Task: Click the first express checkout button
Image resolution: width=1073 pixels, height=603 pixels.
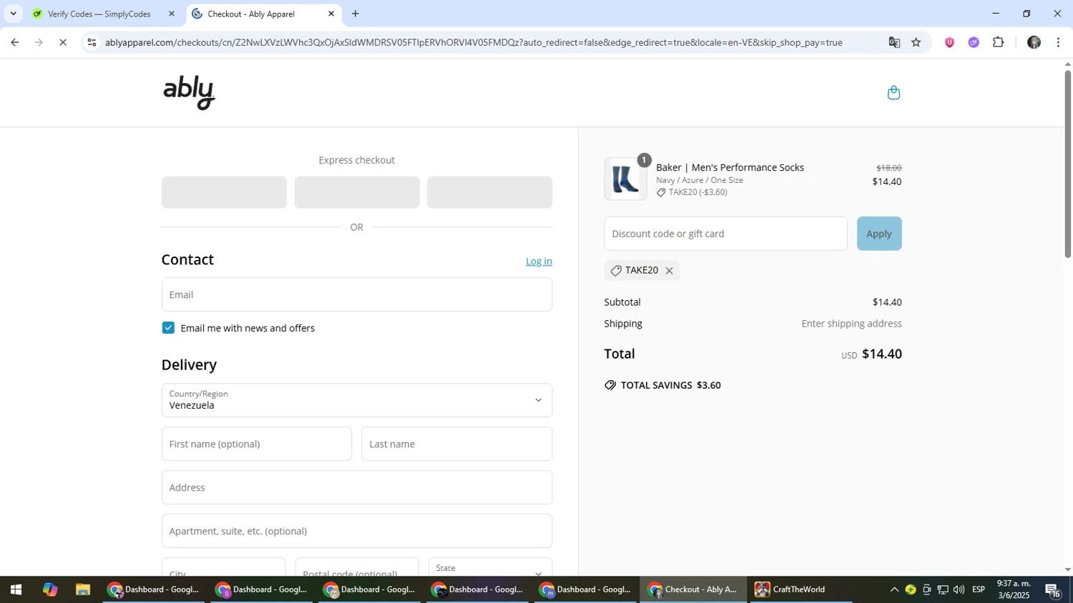Action: coord(224,192)
